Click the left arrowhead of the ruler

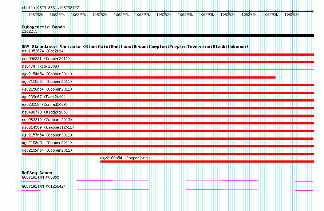(23, 11)
